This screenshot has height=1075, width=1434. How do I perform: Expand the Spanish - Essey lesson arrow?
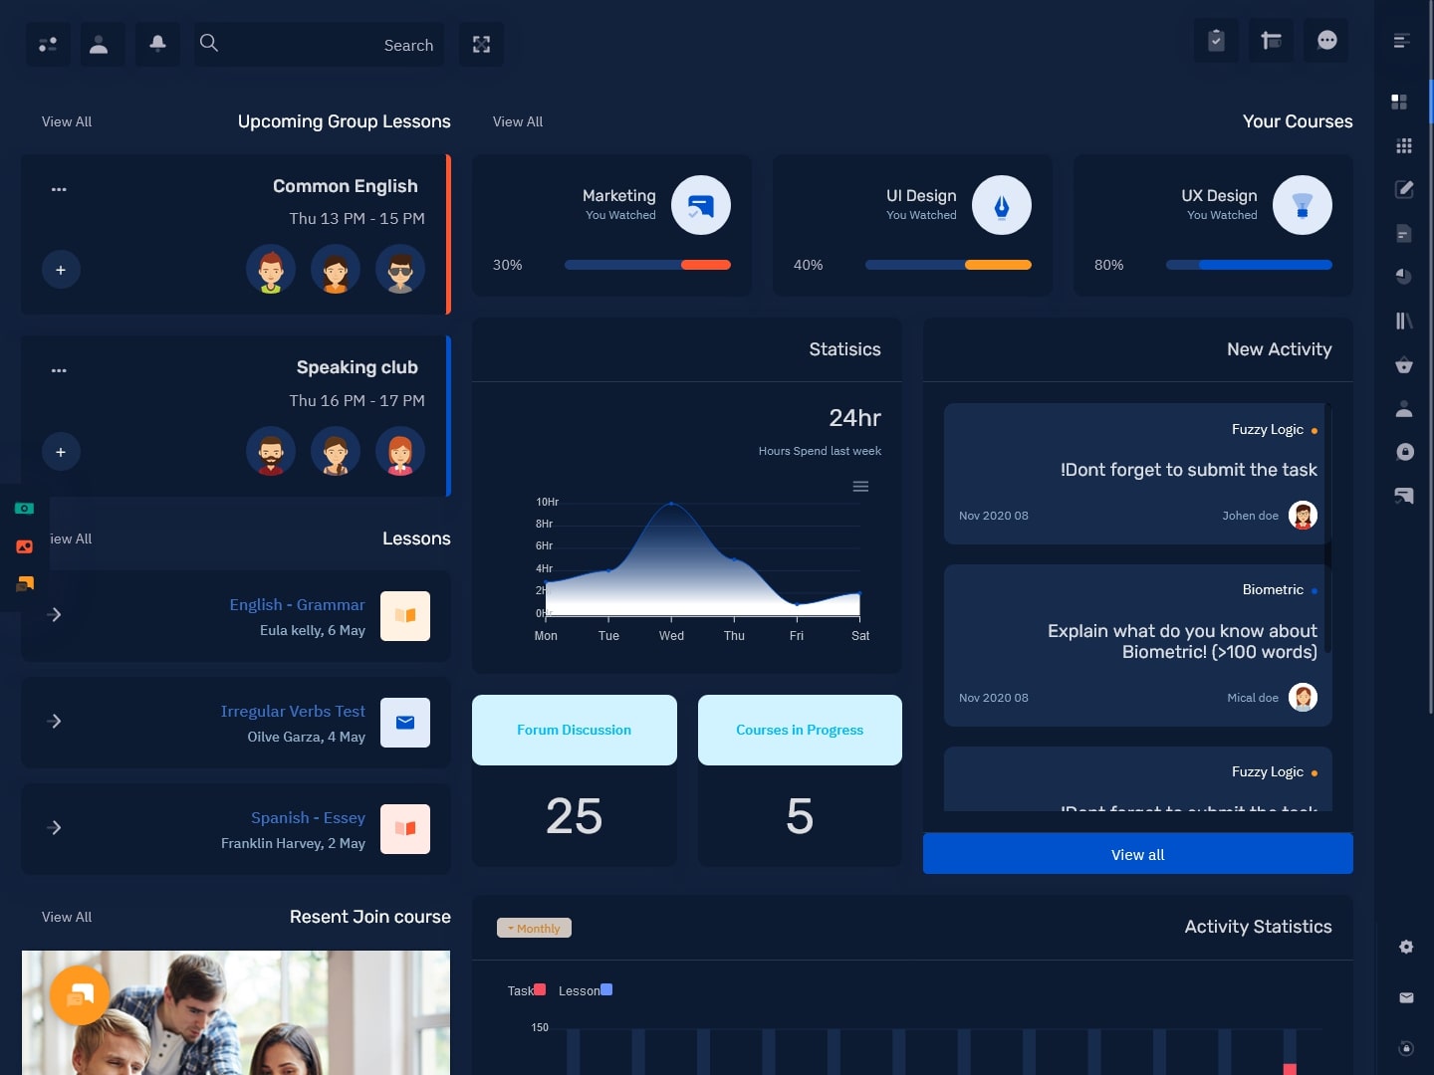55,827
